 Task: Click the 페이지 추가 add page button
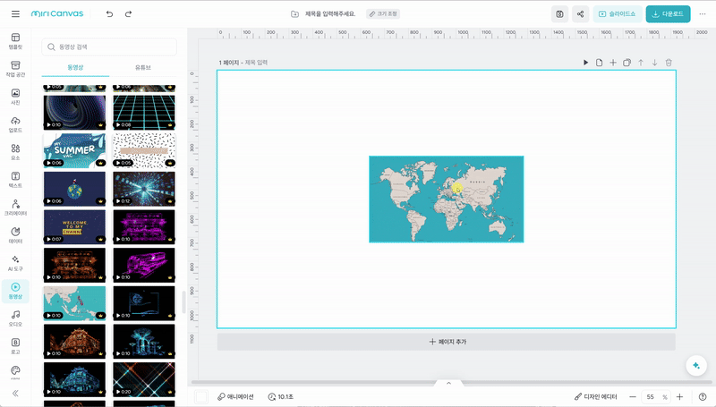coord(447,342)
